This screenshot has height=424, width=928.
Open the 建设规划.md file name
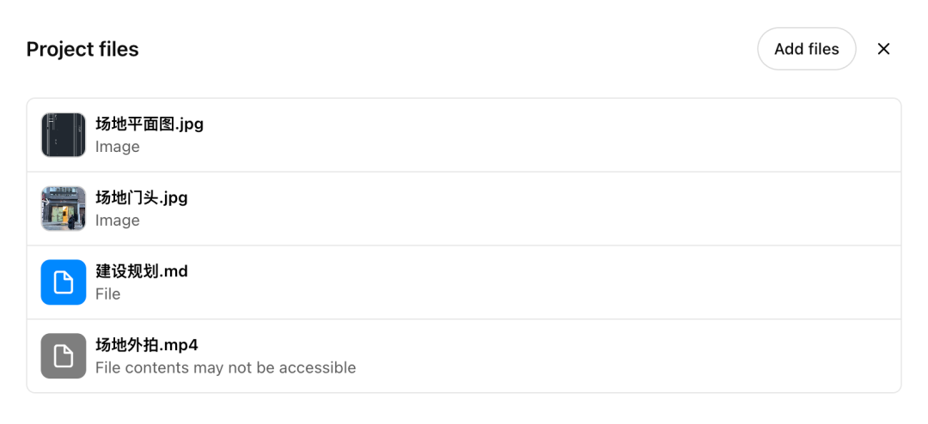141,271
